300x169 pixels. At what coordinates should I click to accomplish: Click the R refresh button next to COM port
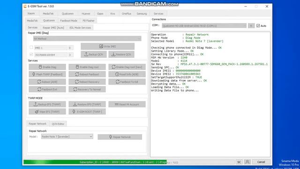click(251, 26)
